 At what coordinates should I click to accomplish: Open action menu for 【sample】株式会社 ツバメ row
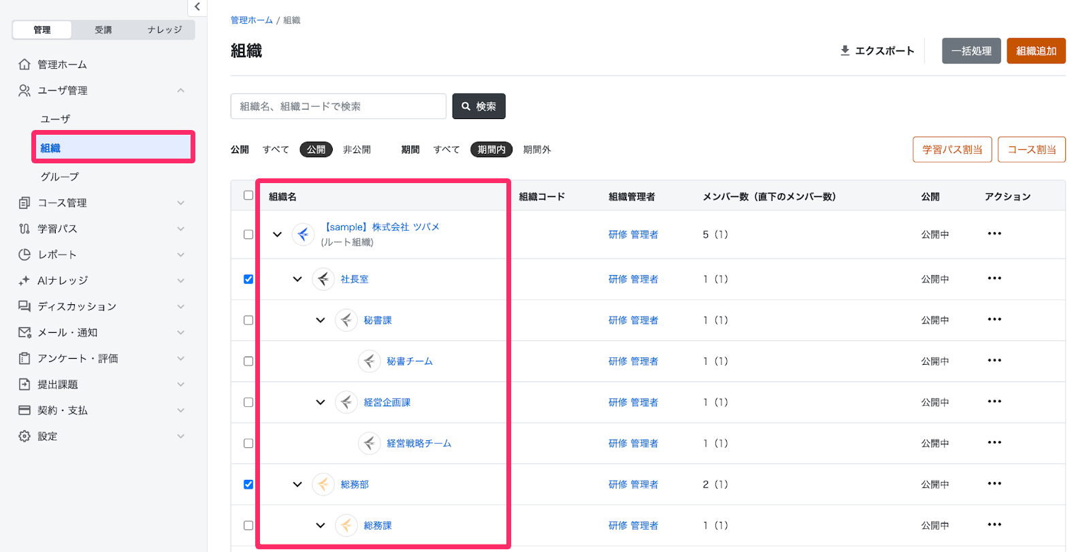pos(994,233)
